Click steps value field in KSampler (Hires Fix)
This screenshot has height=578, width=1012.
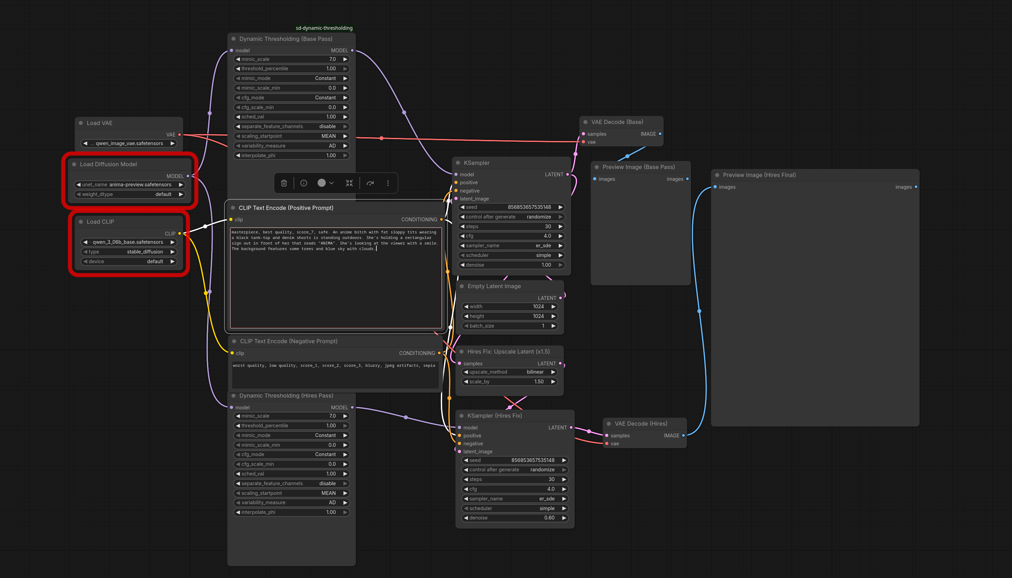coord(515,480)
